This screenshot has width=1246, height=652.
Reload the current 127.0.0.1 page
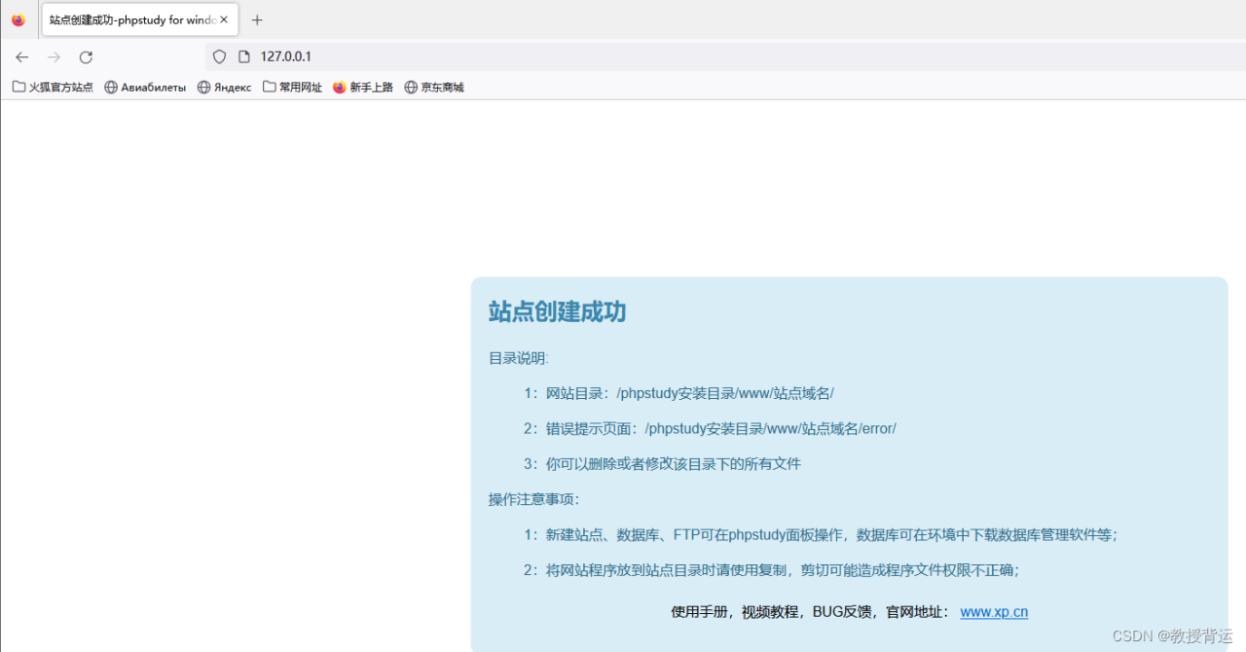tap(86, 57)
